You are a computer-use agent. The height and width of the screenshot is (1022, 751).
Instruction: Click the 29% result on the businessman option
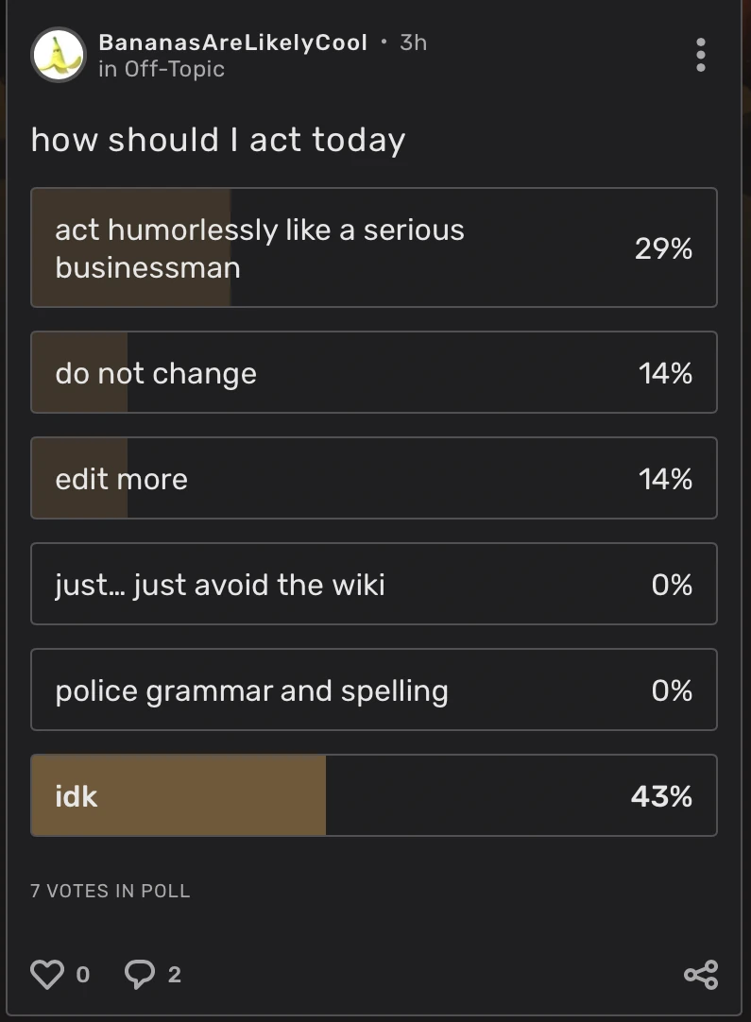(x=663, y=248)
